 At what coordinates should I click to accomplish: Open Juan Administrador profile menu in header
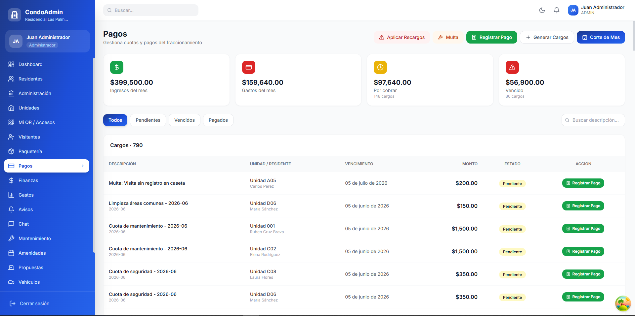(x=596, y=10)
